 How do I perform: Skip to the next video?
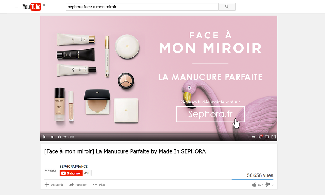point(52,137)
